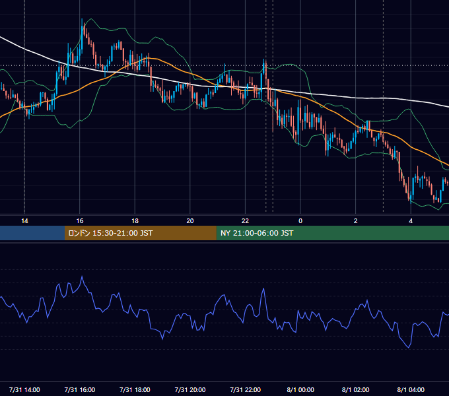The image size is (449, 396).
Task: Click the 7/31 16:00 date label
Action: coord(80,389)
